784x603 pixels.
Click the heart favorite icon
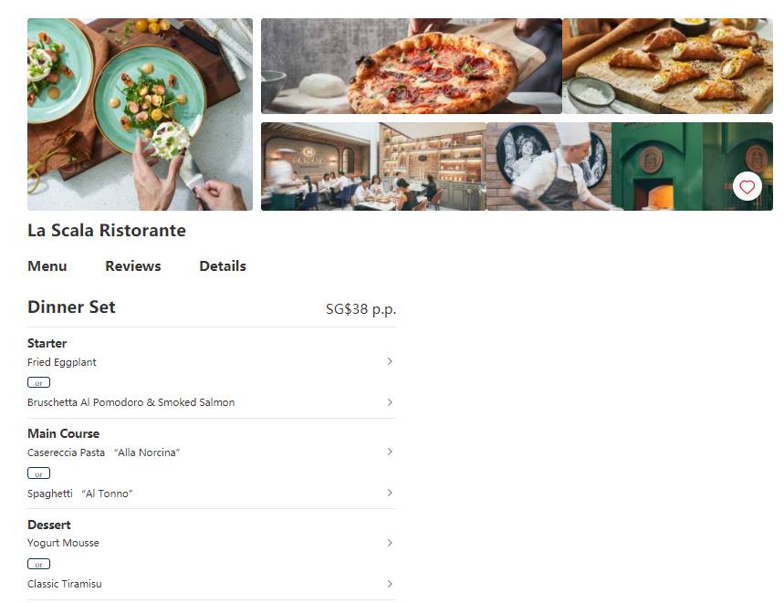[747, 187]
